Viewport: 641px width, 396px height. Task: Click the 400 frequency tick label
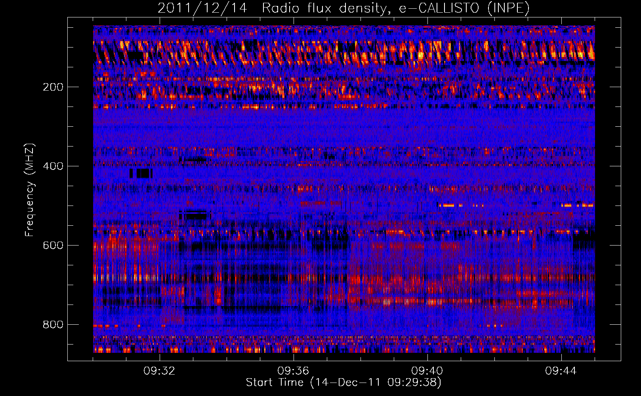click(53, 166)
